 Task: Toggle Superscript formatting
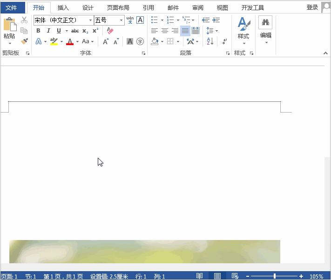95,31
